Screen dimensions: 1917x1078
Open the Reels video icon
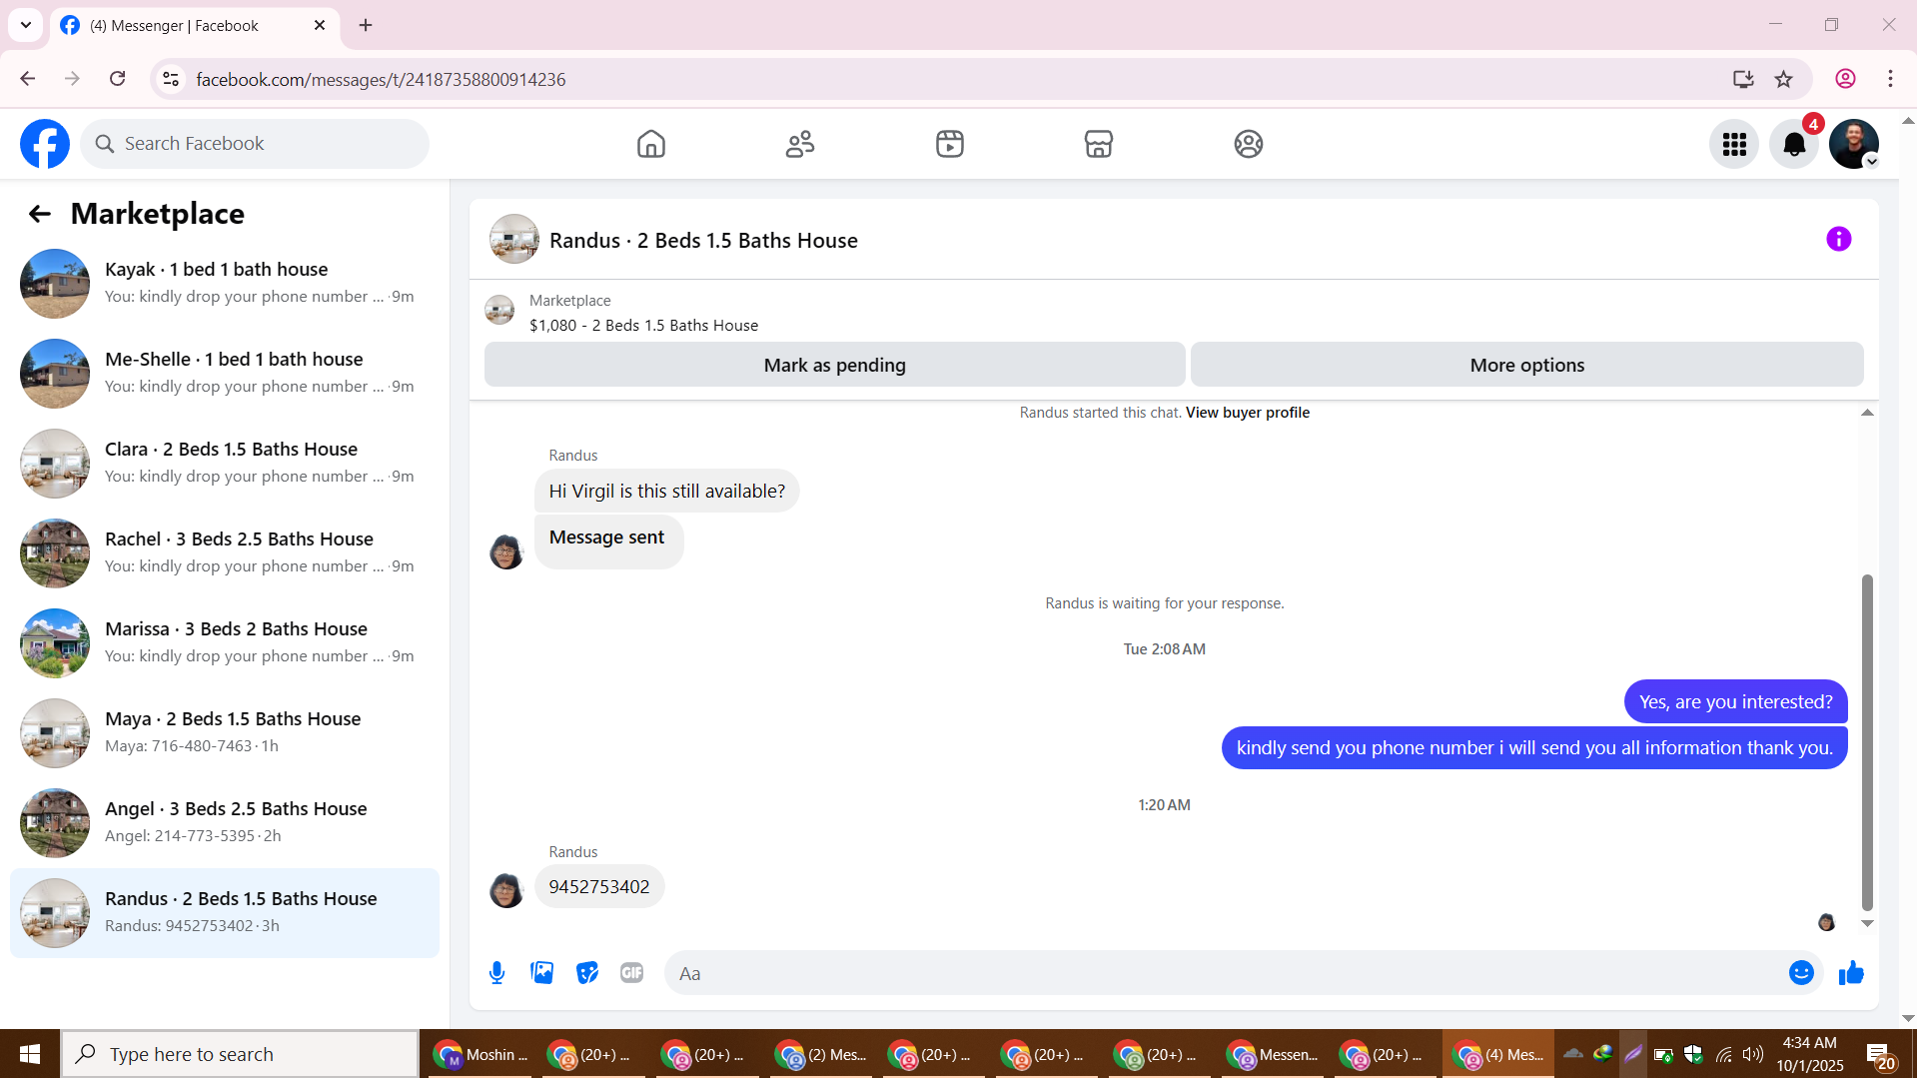point(950,144)
